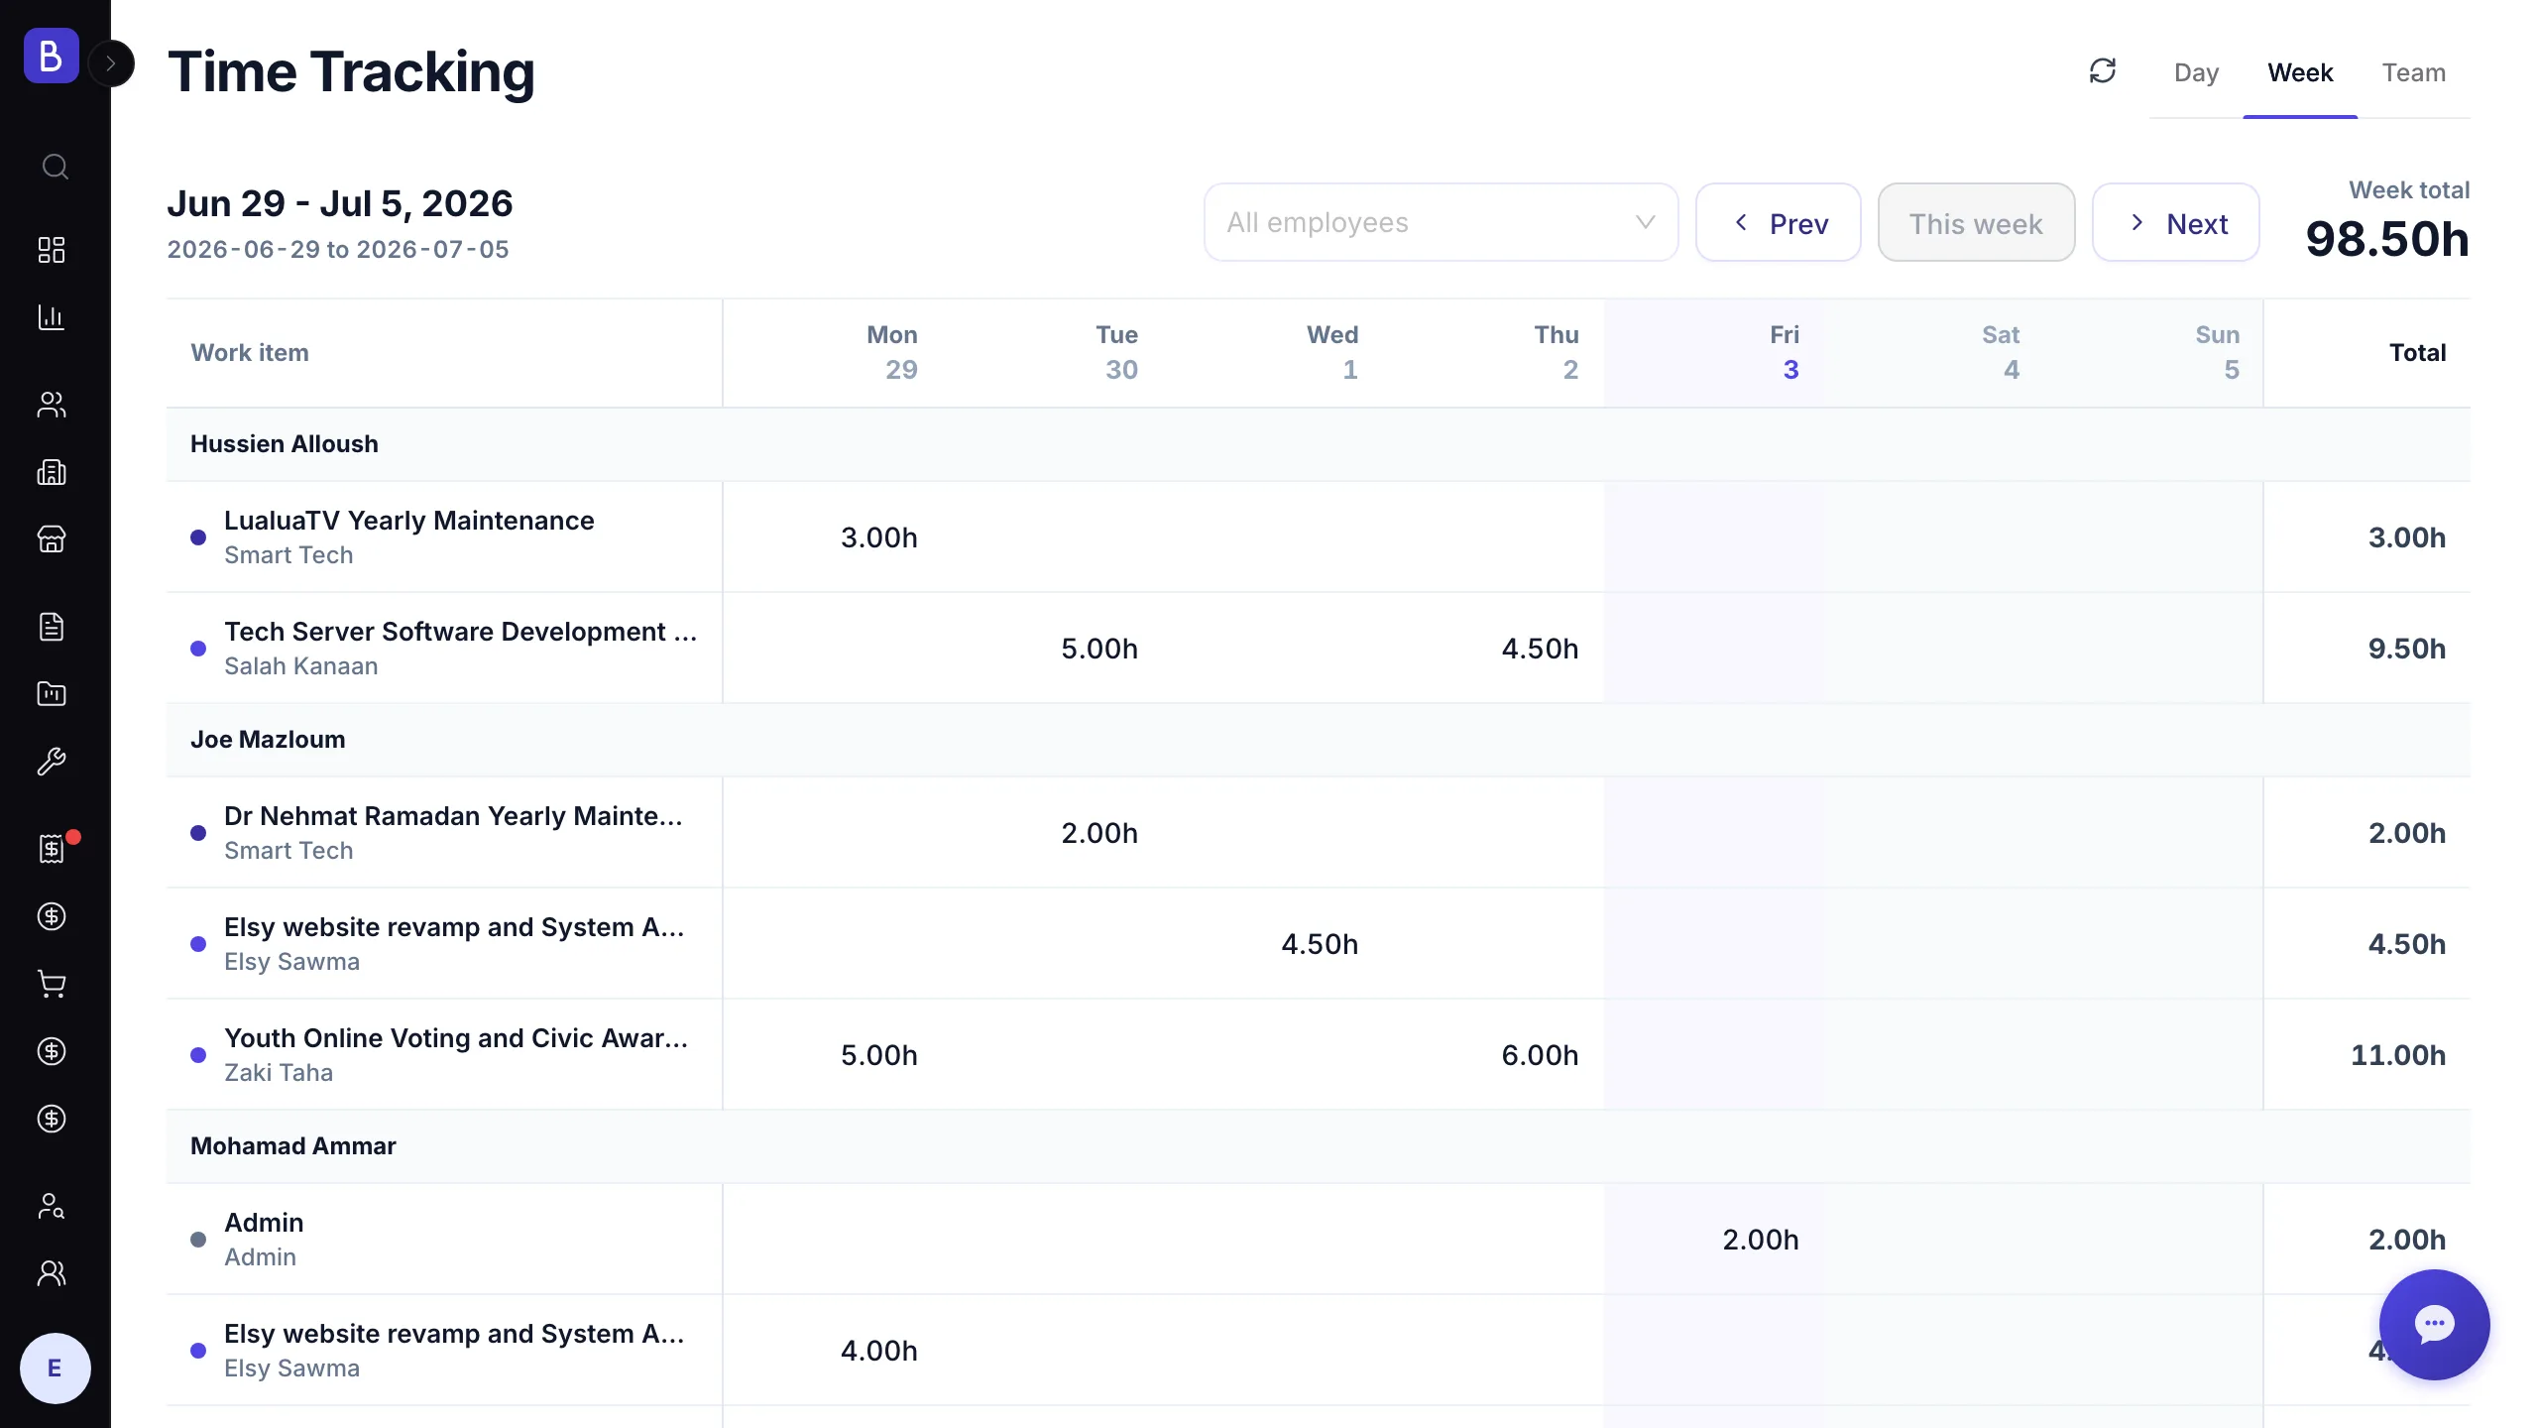This screenshot has height=1428, width=2538.
Task: Open the All employees dropdown
Action: tap(1441, 222)
